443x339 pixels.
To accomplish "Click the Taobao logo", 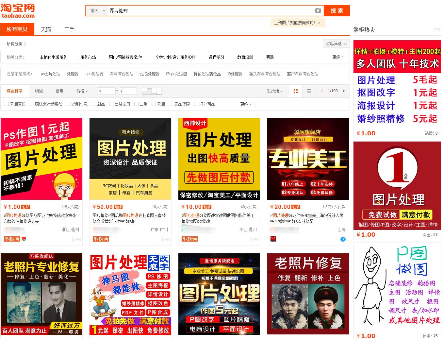I will coord(18,10).
